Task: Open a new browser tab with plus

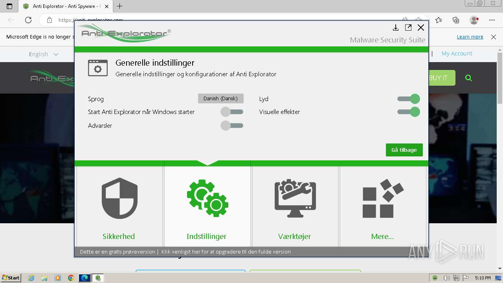Action: pyautogui.click(x=120, y=6)
